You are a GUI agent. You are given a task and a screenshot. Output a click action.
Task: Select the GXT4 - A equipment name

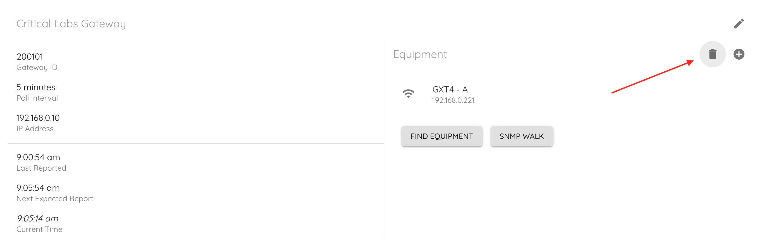(450, 89)
